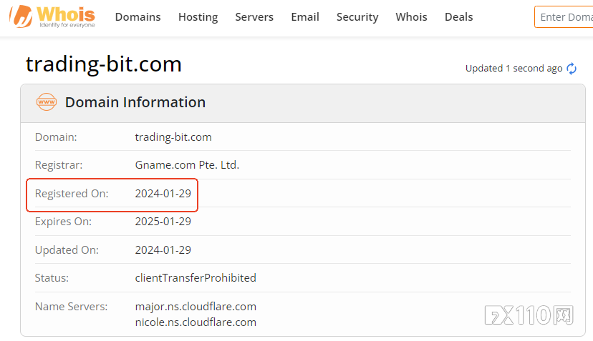Click the Expires On date 2025-01-29
Image resolution: width=593 pixels, height=341 pixels.
pyautogui.click(x=163, y=222)
